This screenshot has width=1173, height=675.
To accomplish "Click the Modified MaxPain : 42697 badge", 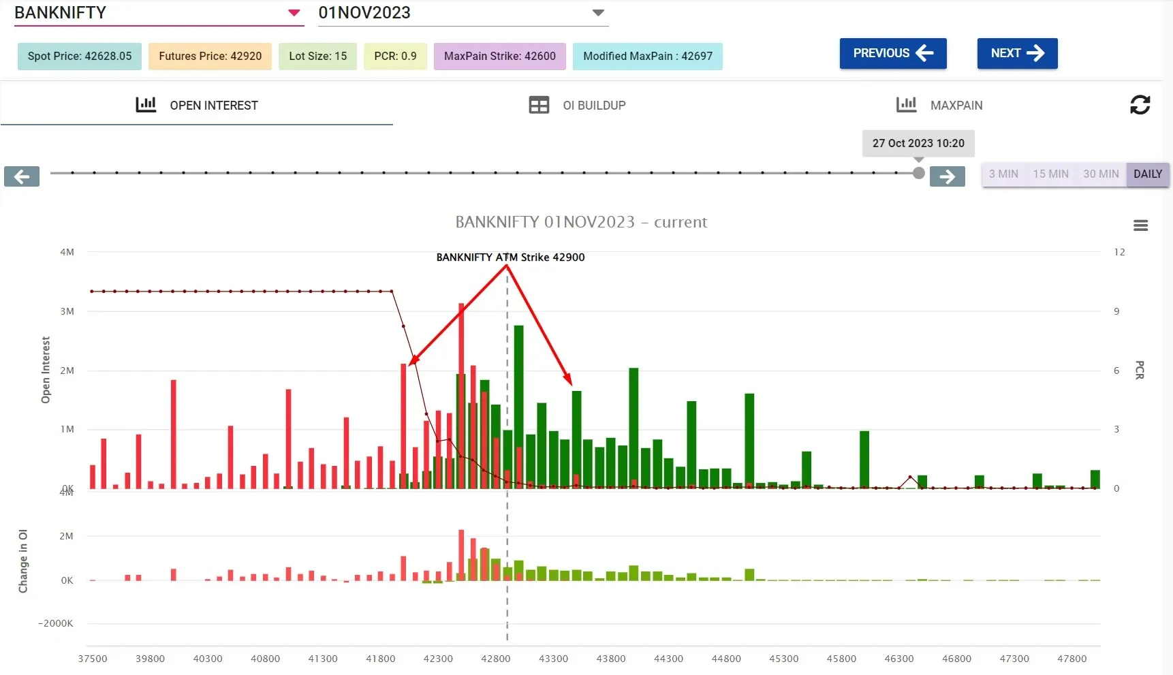I will 648,57.
